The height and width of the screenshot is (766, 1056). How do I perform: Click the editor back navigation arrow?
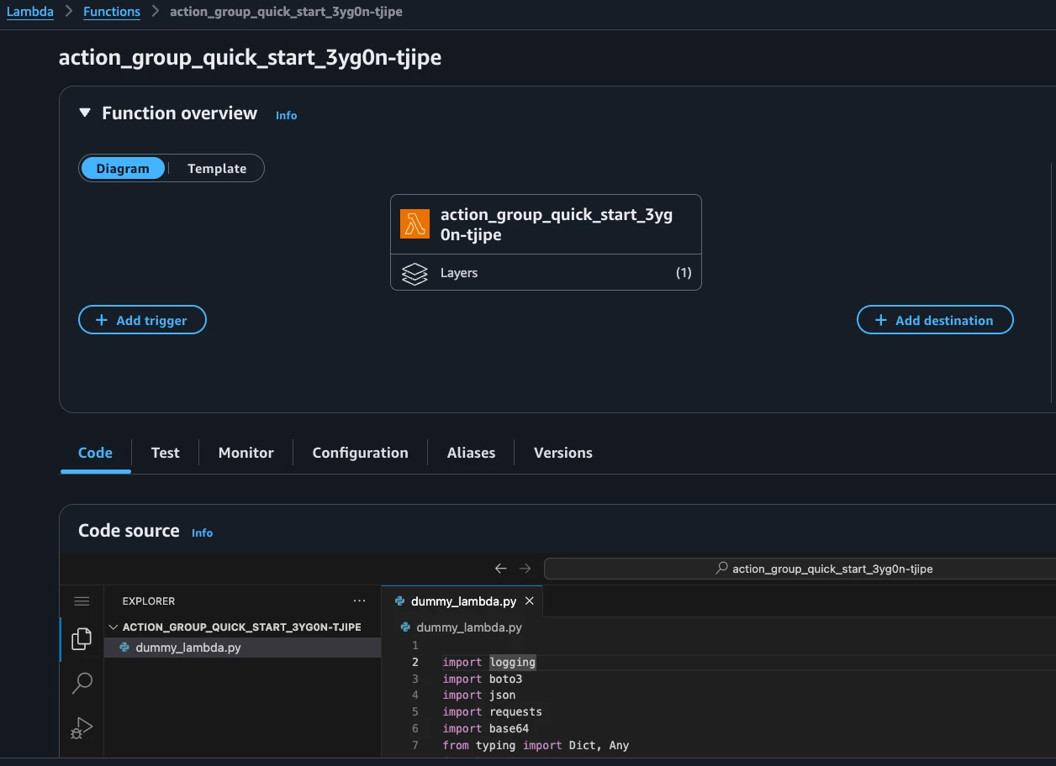501,569
